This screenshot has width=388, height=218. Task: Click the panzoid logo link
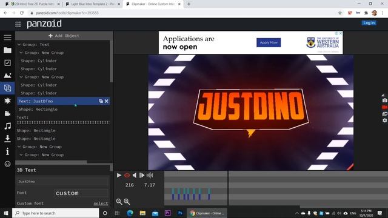(44, 24)
